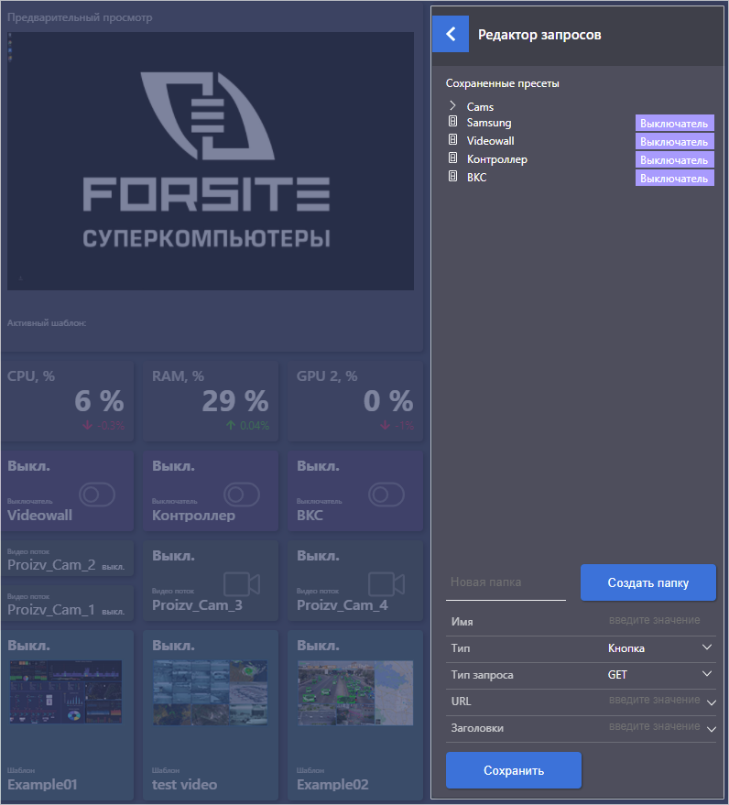Click the Выключатель tag on Videowall row

[675, 142]
